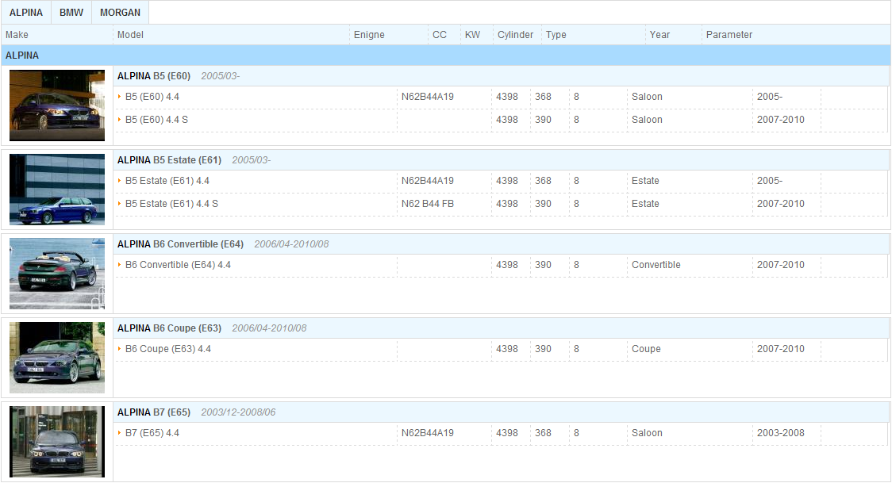
Task: Click the ALPINA B7 (E65) heading
Action: coord(154,412)
